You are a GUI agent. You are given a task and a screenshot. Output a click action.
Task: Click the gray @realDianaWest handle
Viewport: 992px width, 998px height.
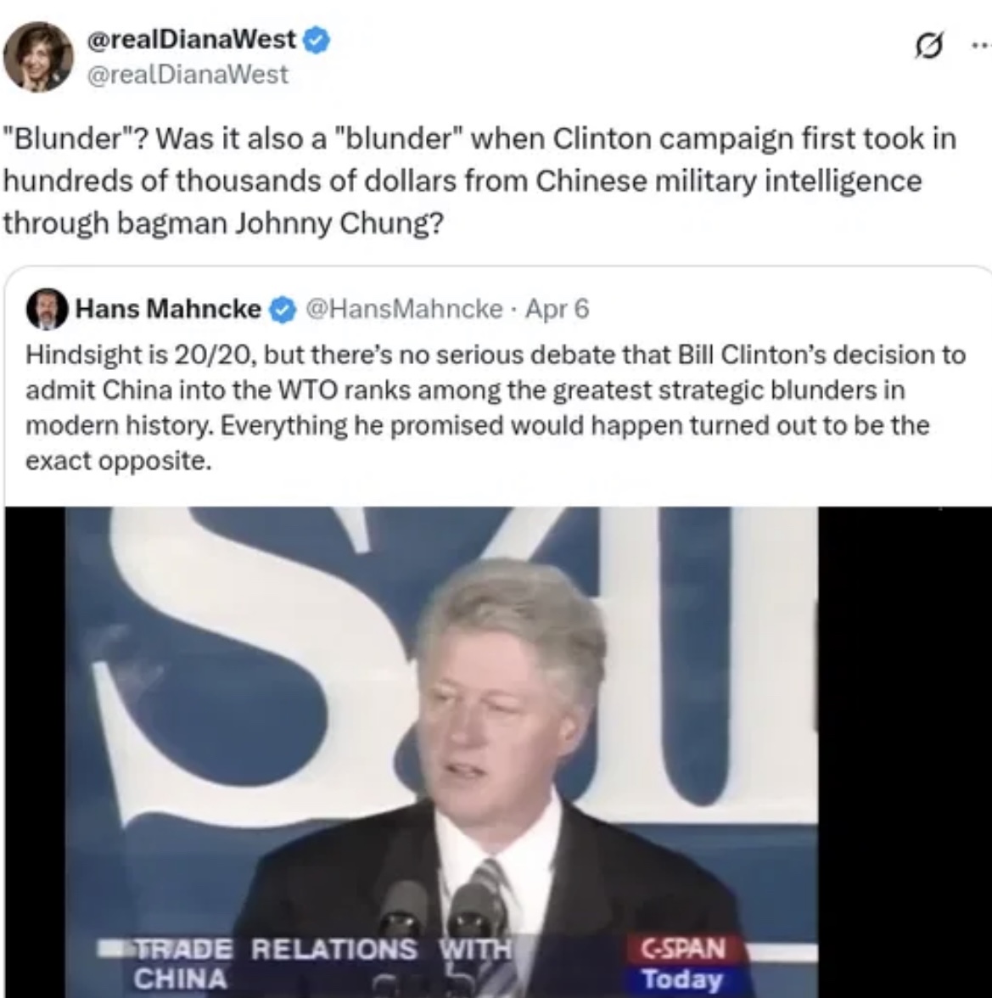[x=187, y=75]
